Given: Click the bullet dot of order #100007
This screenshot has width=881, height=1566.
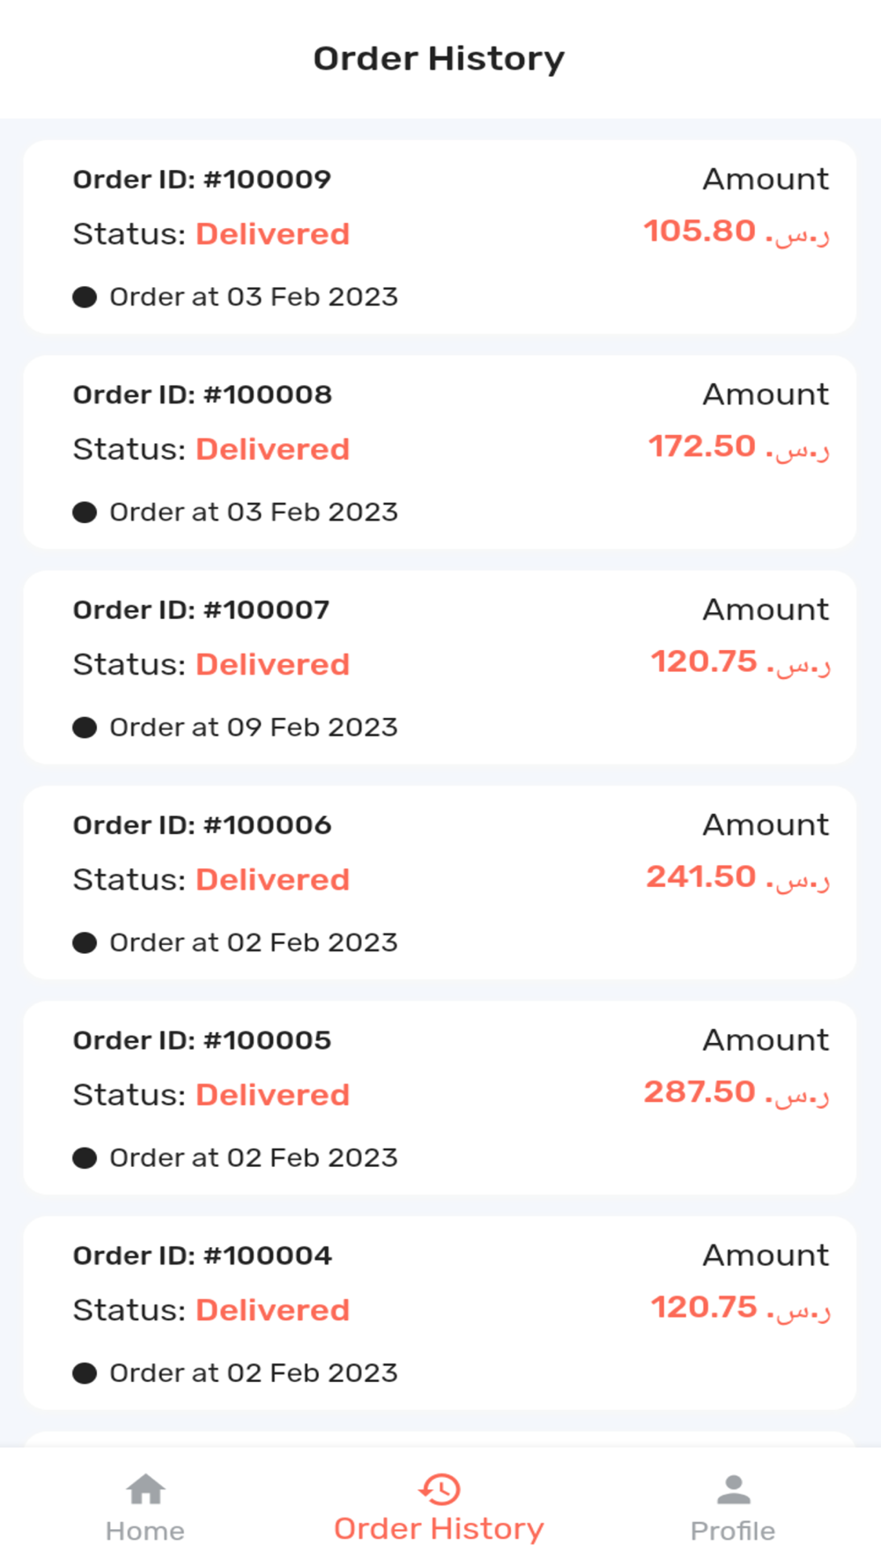Looking at the screenshot, I should (85, 728).
